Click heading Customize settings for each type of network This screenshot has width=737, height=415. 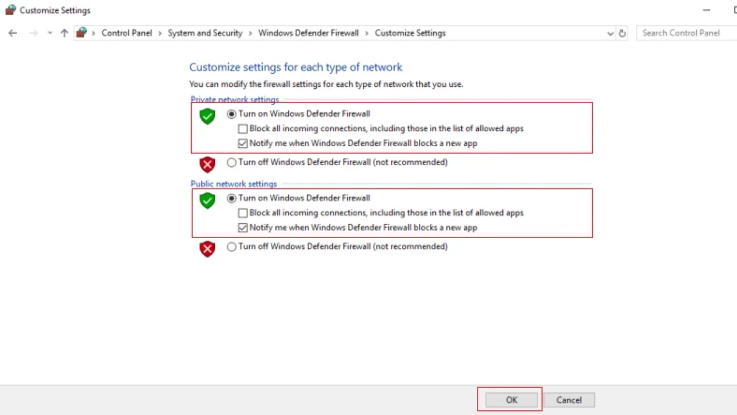[296, 67]
